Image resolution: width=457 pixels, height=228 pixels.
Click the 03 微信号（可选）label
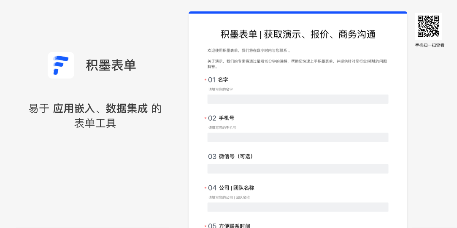click(x=230, y=157)
